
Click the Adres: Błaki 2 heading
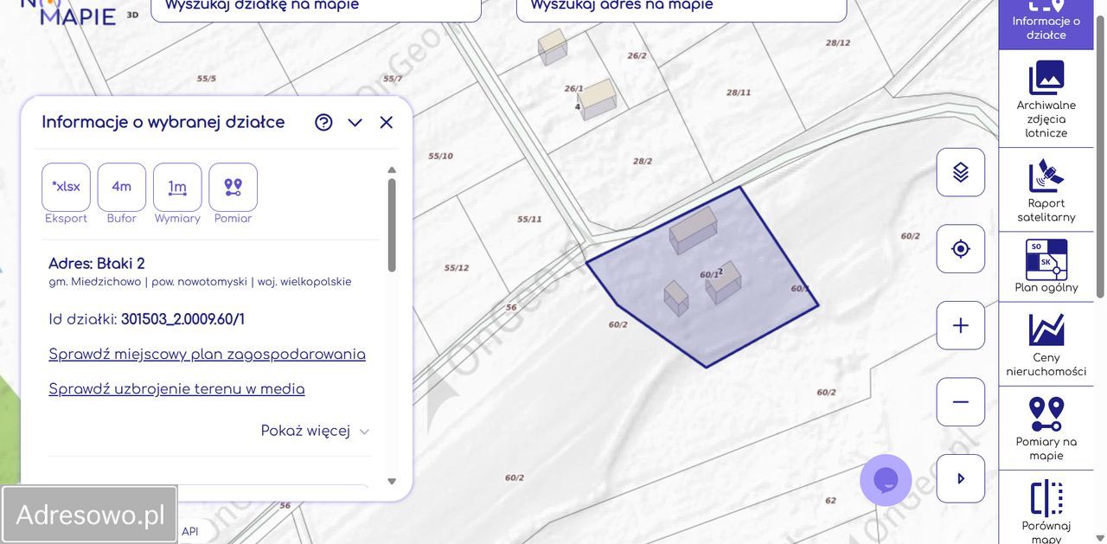click(x=97, y=264)
